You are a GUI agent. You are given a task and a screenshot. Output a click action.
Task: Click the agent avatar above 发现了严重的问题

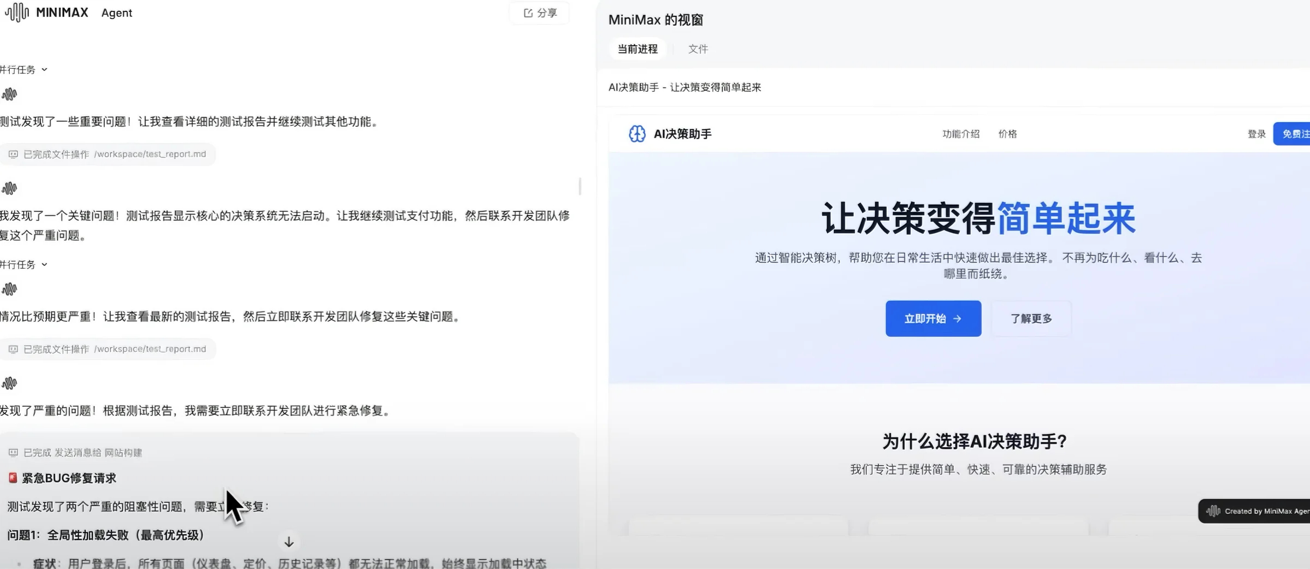[x=9, y=383]
